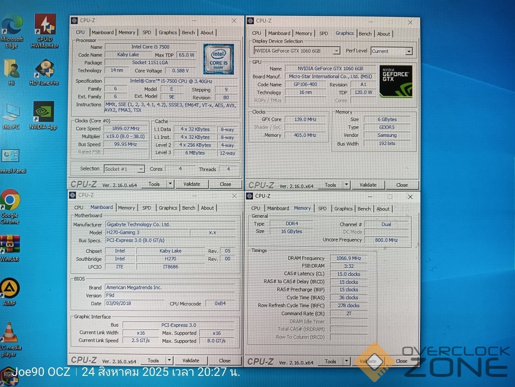Open VLC media player shortcut
This screenshot has height=387, width=515.
coord(9,333)
